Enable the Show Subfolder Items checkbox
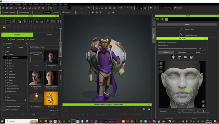This screenshot has width=219, height=124. coord(5,106)
